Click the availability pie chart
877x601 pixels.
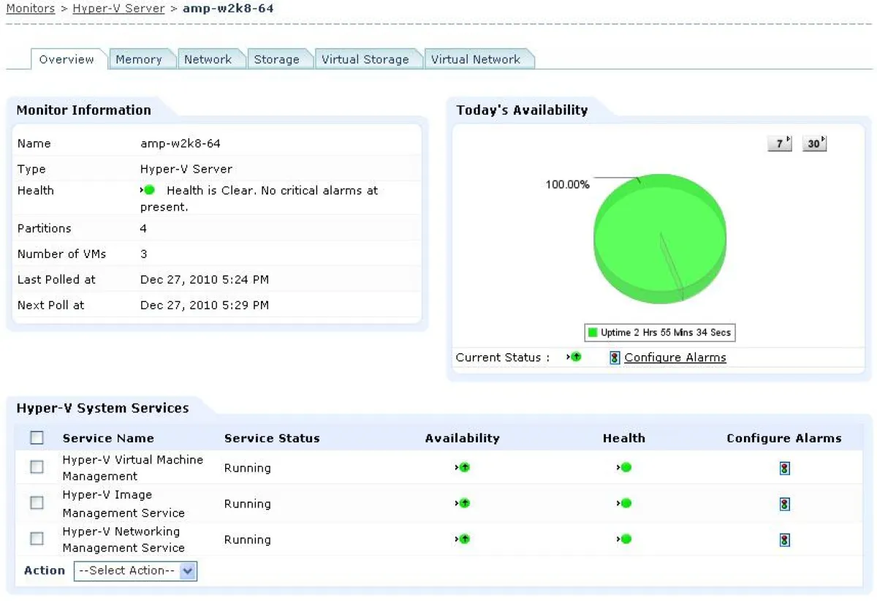[x=660, y=238]
